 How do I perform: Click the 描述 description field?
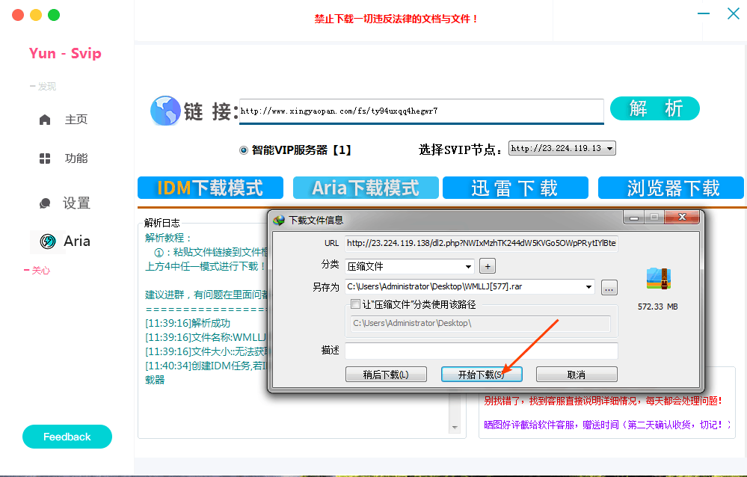click(x=482, y=351)
